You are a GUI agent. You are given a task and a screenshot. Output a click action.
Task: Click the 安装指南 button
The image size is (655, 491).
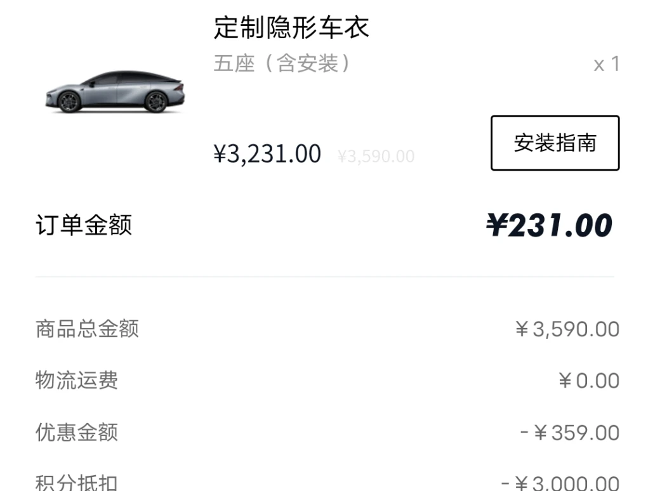click(555, 143)
